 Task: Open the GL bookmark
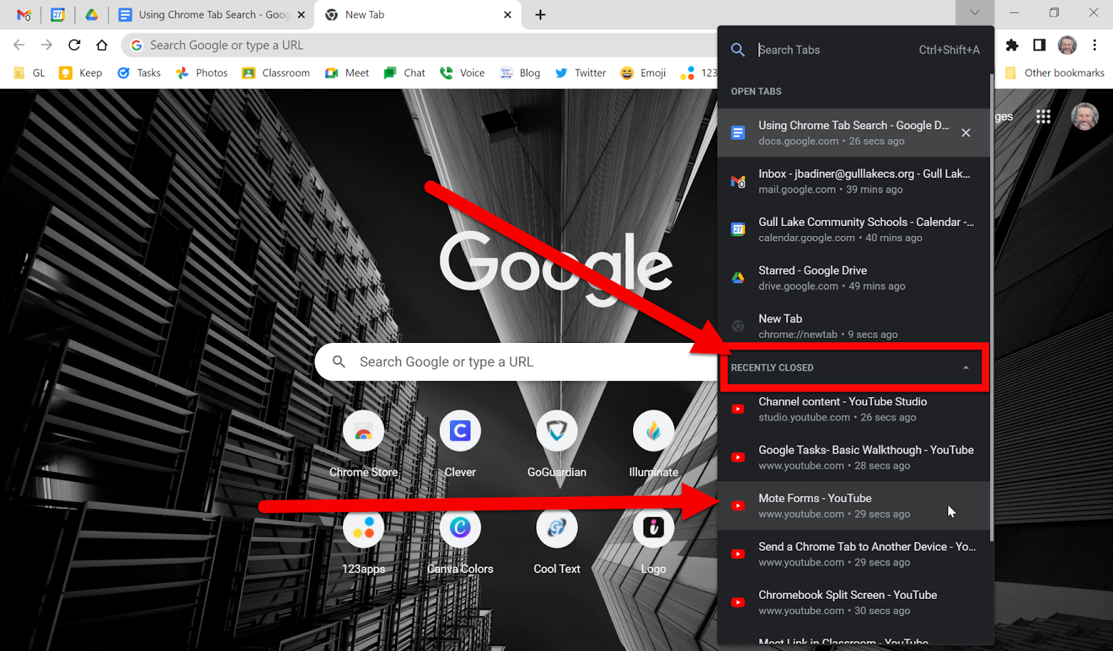point(29,73)
